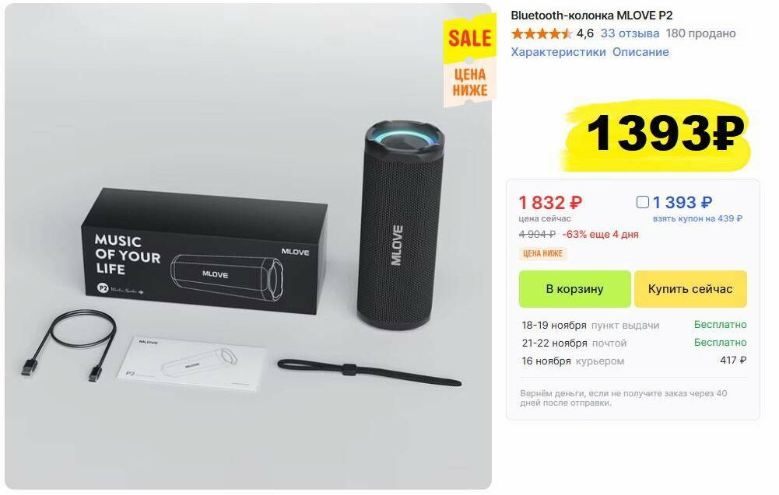Viewport: 779px width, 495px height.
Task: Click the yellow SALE badge
Action: pos(469,38)
